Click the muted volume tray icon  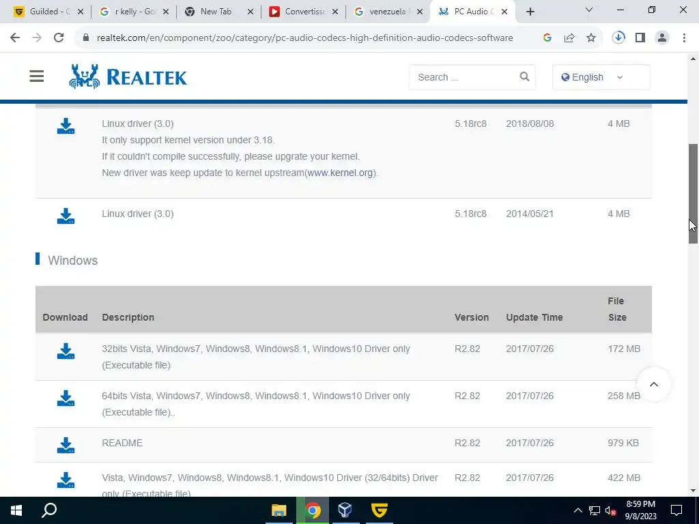pyautogui.click(x=610, y=510)
